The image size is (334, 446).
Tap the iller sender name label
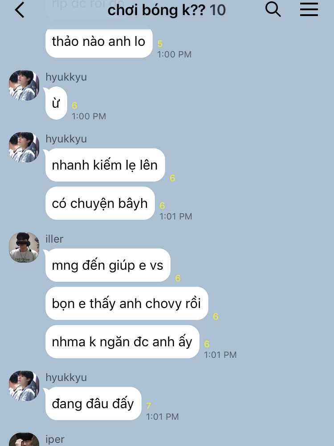(x=54, y=239)
